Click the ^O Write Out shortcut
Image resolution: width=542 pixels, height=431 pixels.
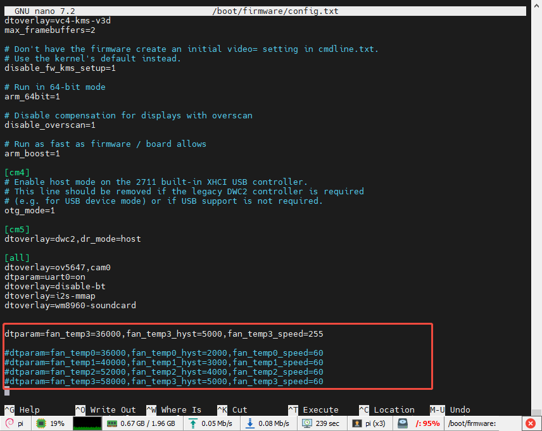tap(105, 410)
